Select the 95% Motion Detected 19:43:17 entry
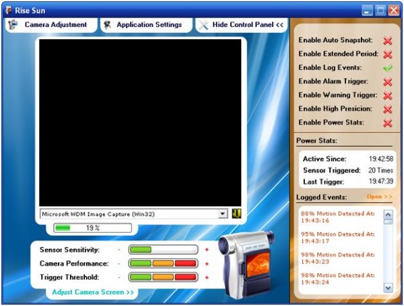 337,237
